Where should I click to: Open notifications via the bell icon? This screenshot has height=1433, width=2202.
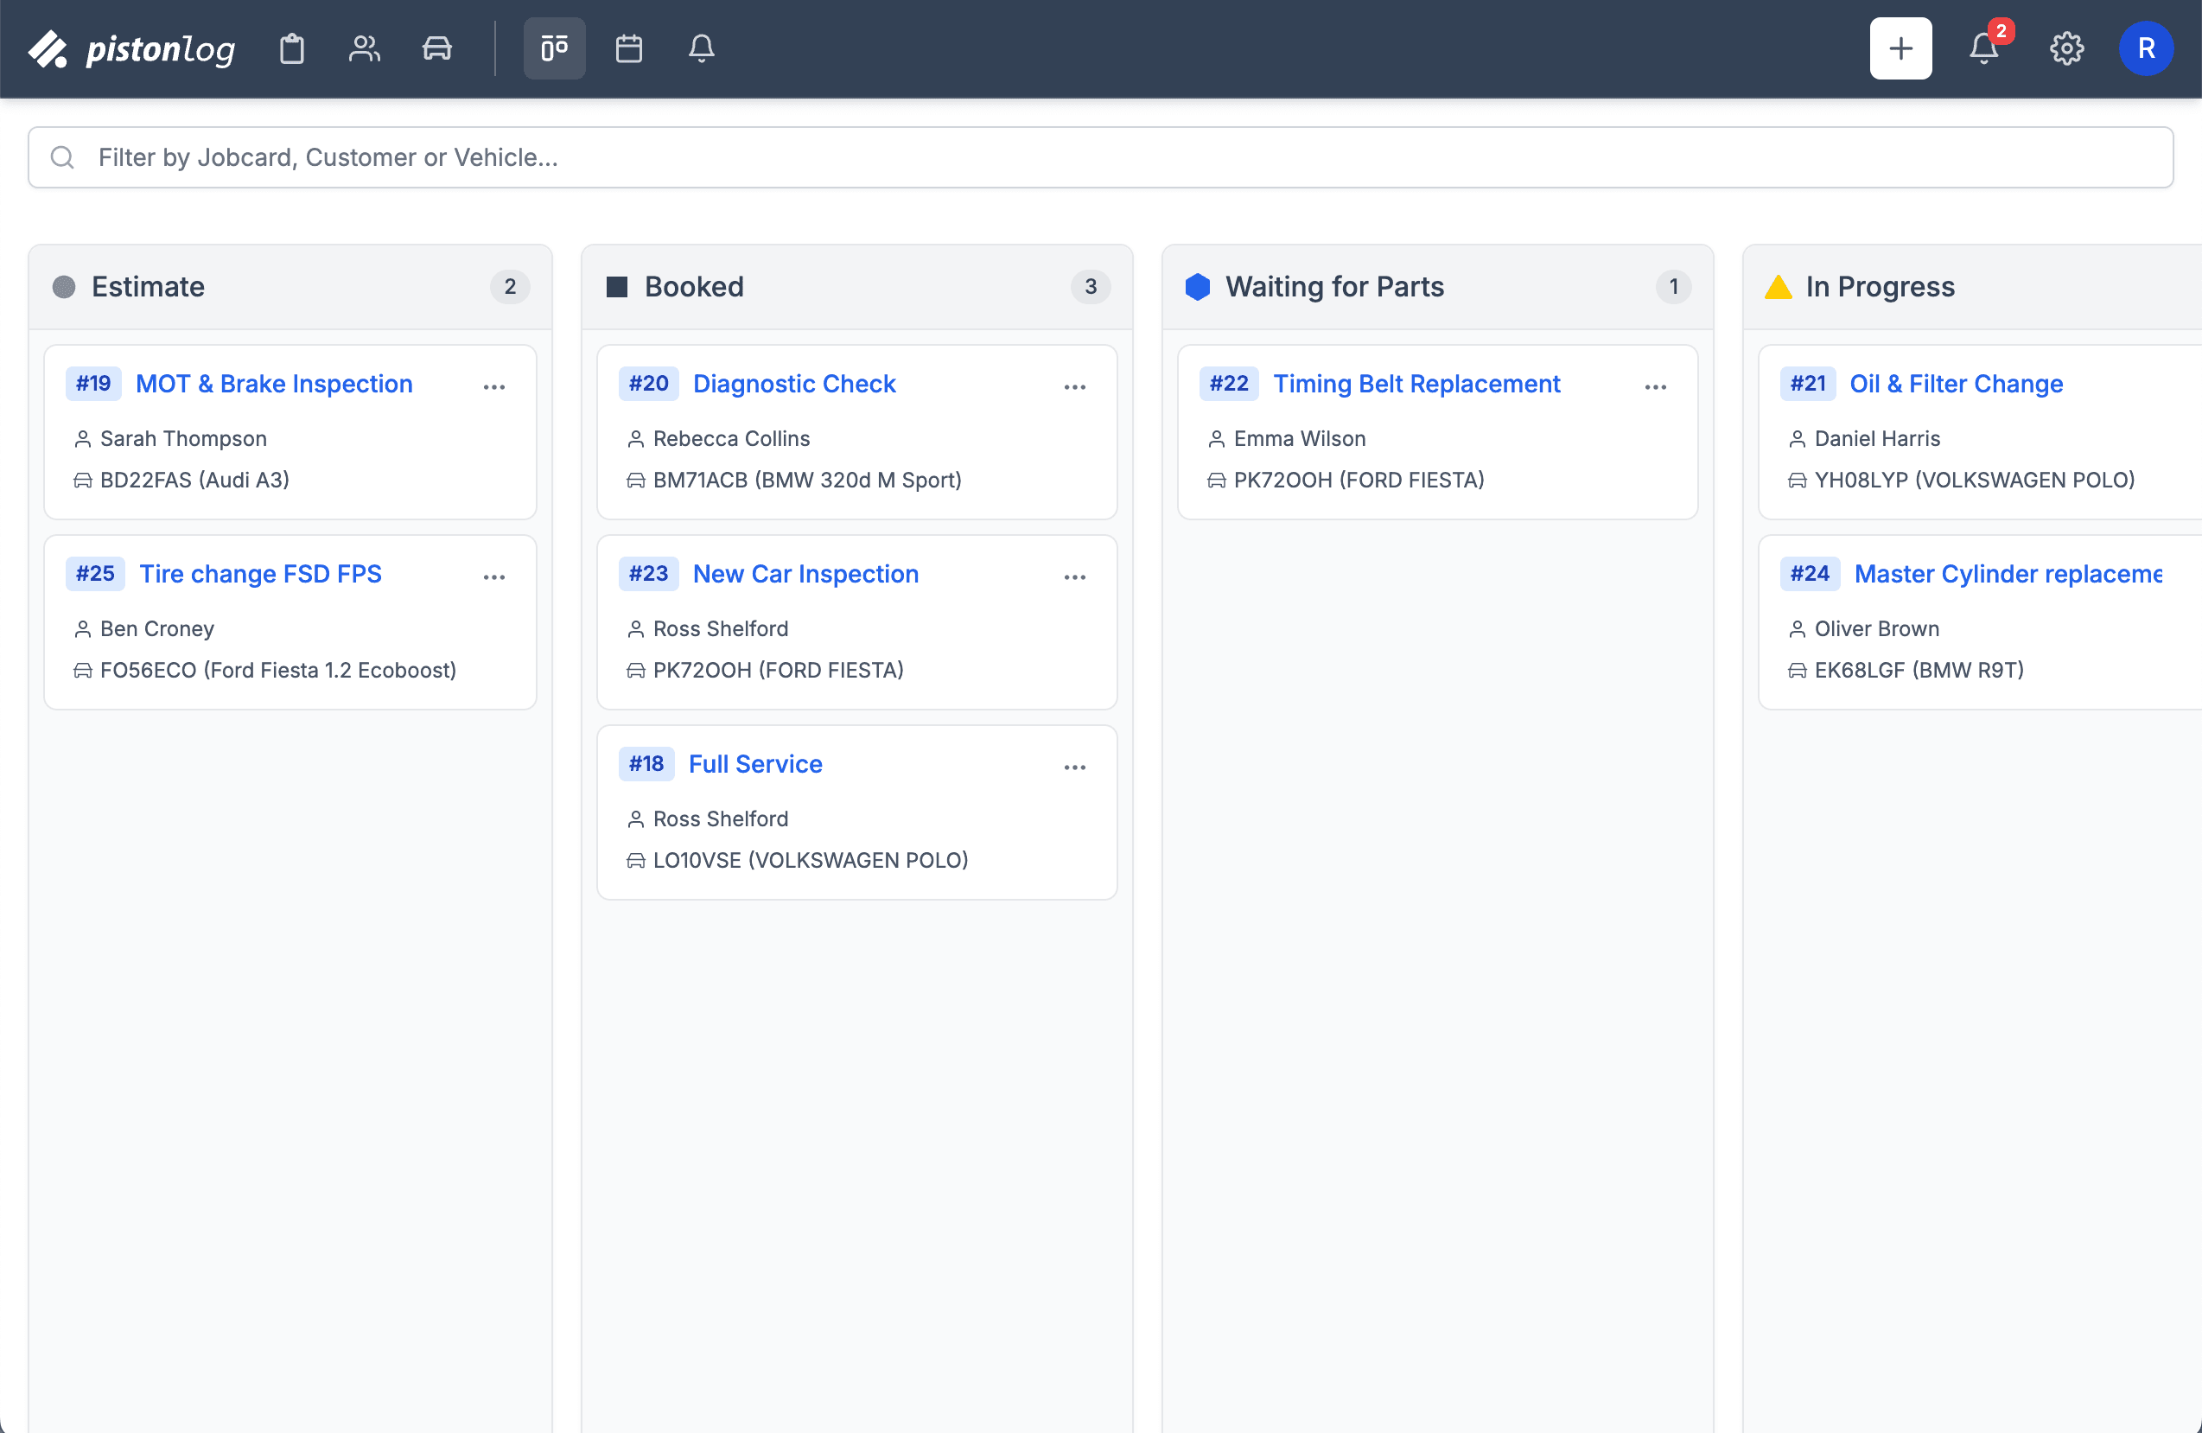[x=702, y=48]
